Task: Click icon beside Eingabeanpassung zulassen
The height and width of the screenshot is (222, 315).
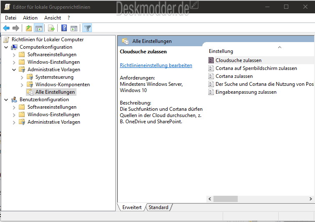Action: (x=211, y=92)
